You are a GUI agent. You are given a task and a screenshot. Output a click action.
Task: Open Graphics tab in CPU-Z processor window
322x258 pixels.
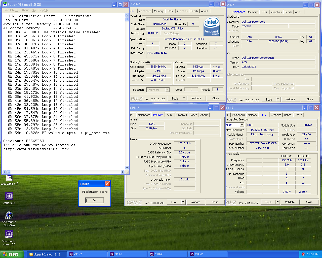182,11
